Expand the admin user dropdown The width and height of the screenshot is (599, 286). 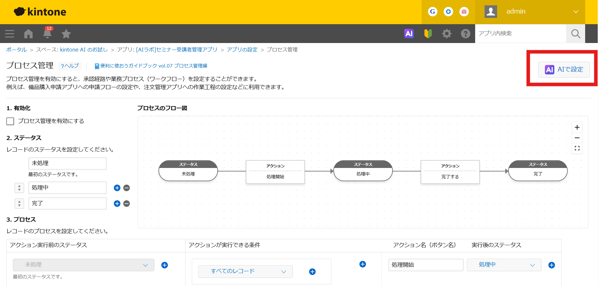pyautogui.click(x=575, y=12)
